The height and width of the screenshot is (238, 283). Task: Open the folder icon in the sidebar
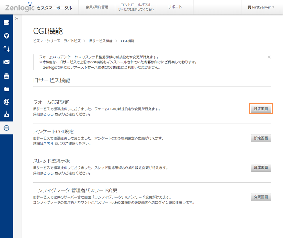[6, 89]
